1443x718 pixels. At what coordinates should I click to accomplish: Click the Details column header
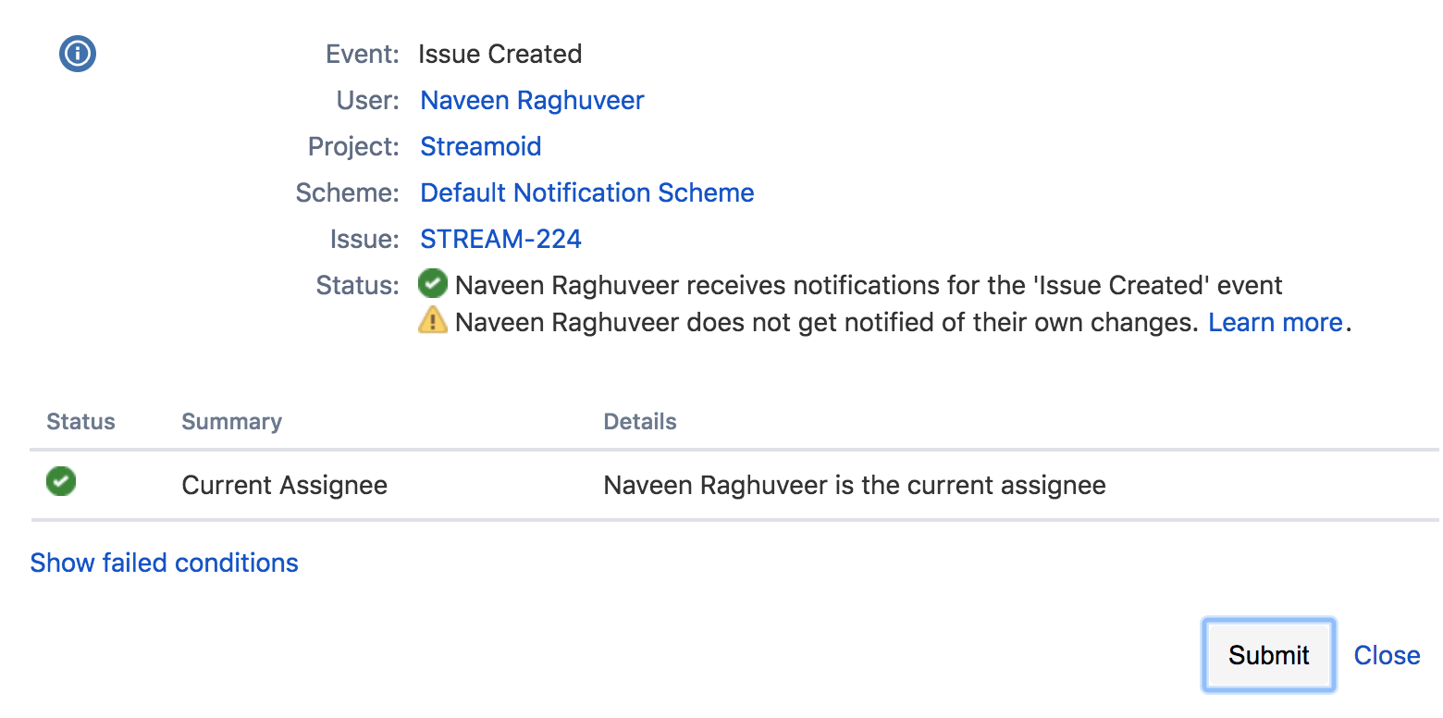[x=640, y=422]
